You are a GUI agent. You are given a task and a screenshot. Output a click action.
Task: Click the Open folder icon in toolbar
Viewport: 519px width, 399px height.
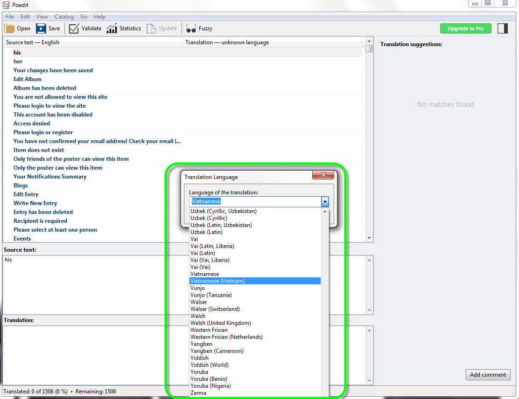coord(9,28)
